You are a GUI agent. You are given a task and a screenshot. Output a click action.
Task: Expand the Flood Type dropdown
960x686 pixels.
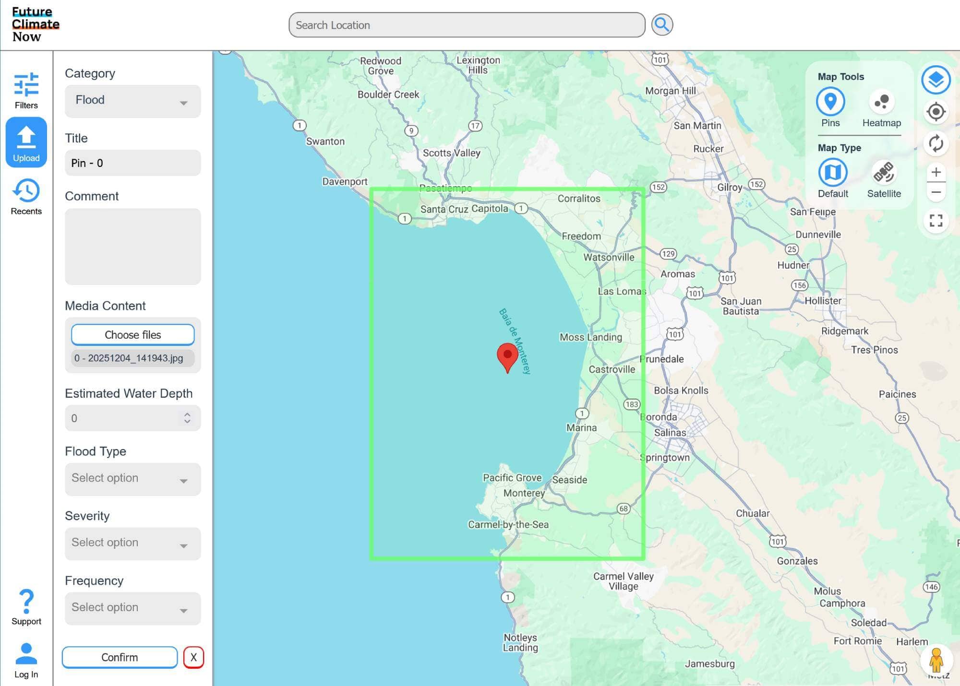click(x=132, y=479)
